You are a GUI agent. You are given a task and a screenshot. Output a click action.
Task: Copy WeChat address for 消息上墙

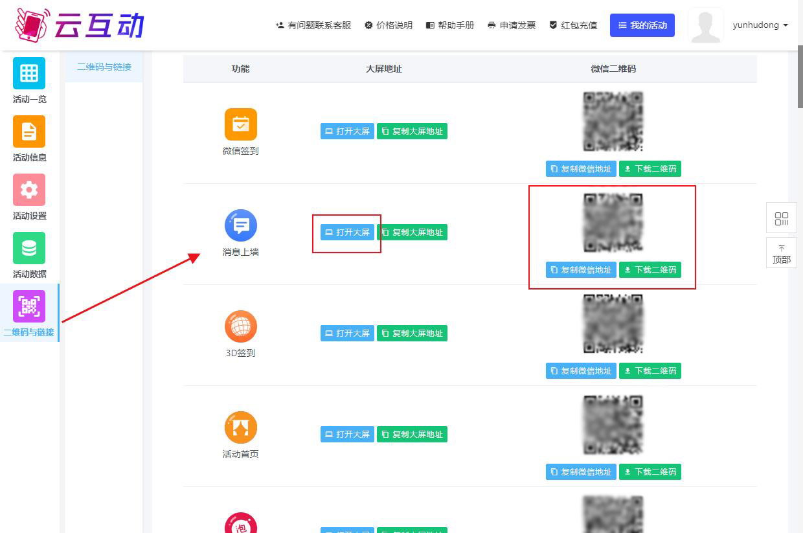pos(581,270)
